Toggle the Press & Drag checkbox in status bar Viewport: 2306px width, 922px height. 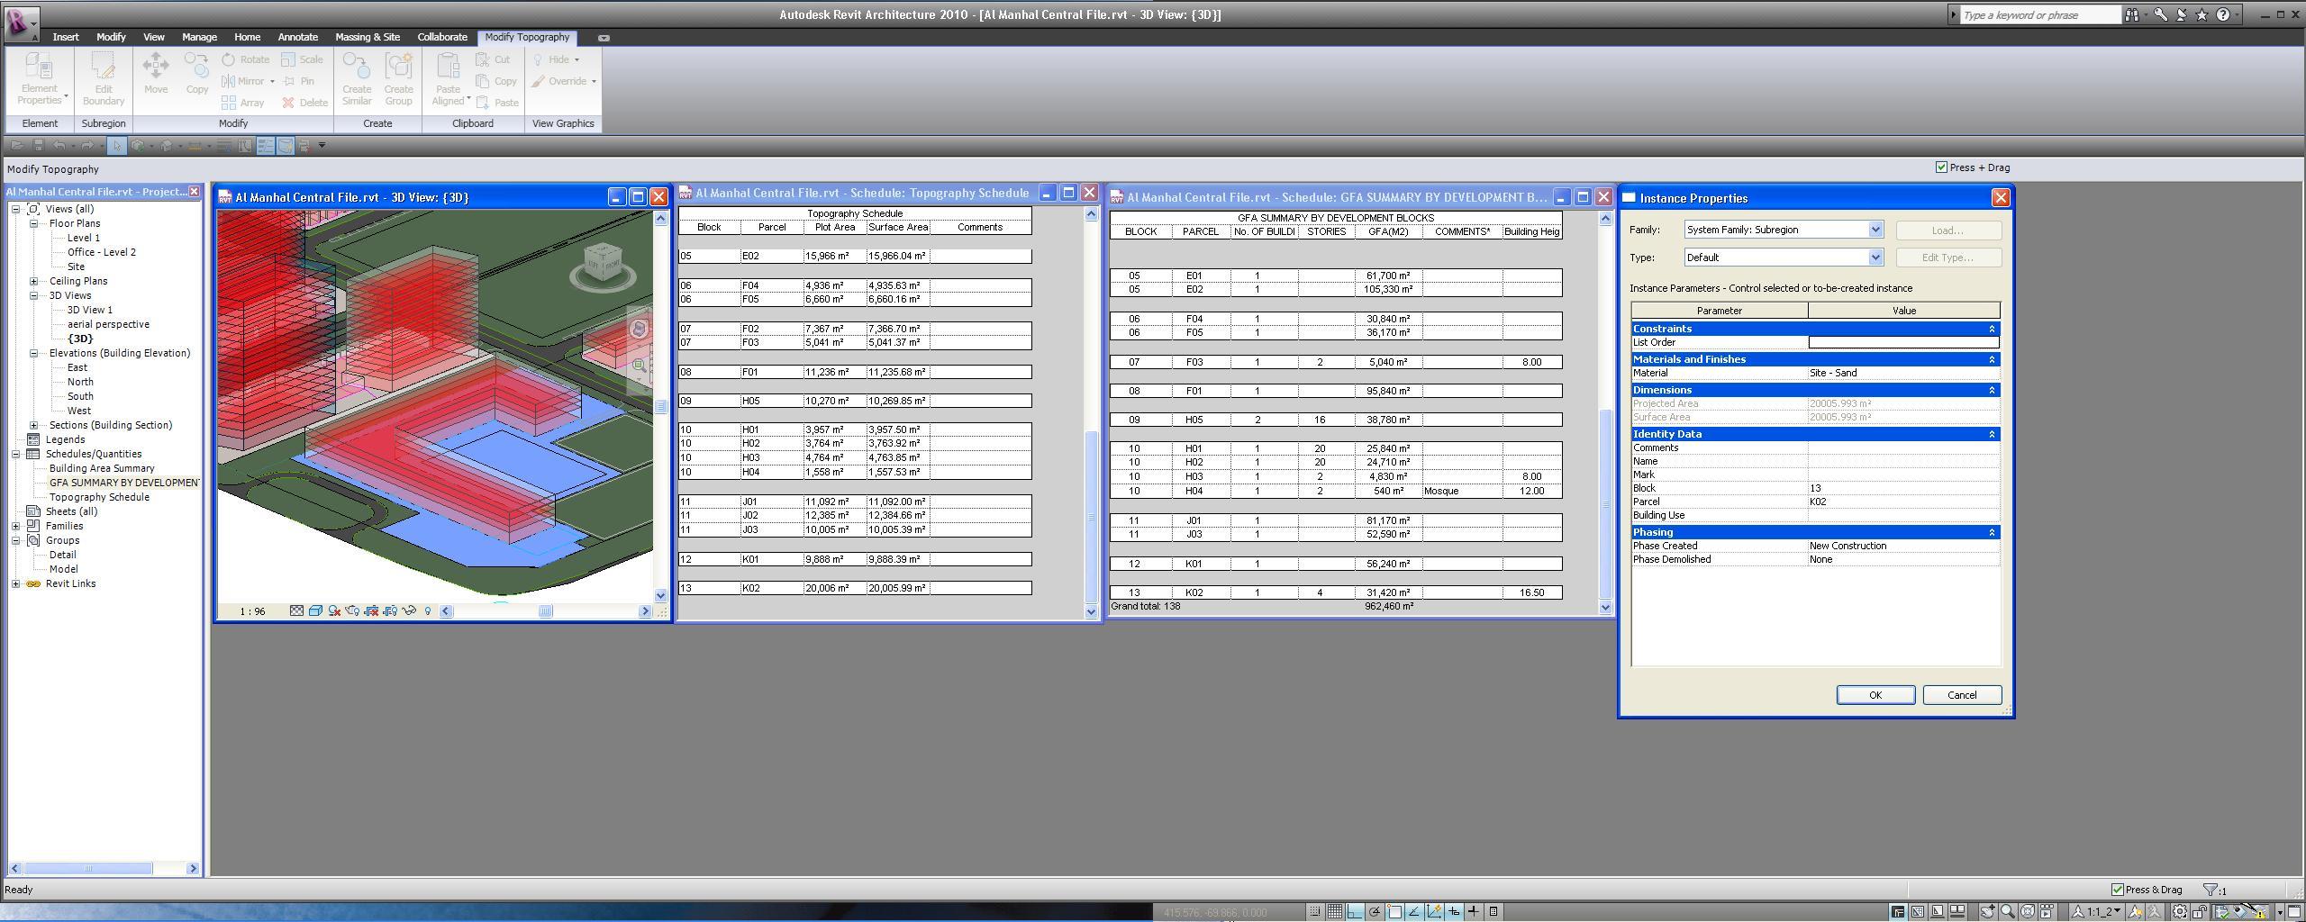pyautogui.click(x=2118, y=890)
